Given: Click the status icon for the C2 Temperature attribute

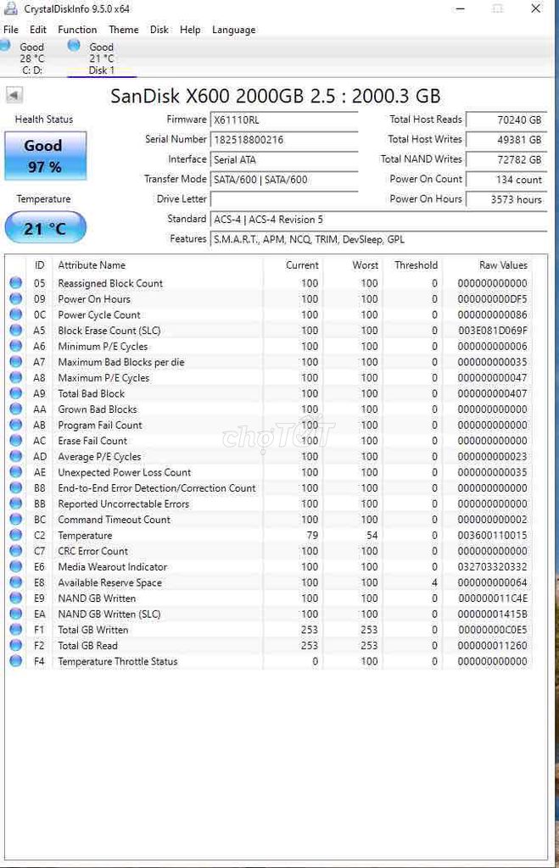Looking at the screenshot, I should pos(15,536).
